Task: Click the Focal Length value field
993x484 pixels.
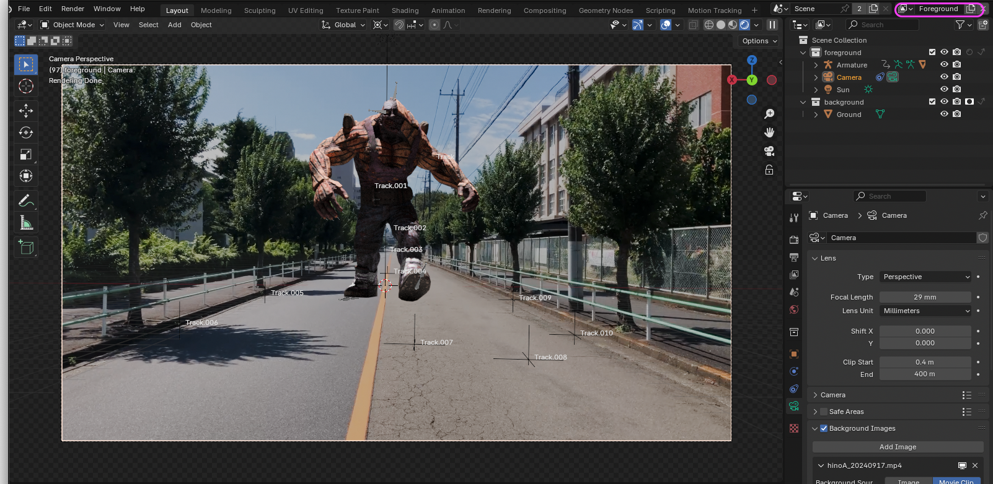Action: pyautogui.click(x=925, y=297)
